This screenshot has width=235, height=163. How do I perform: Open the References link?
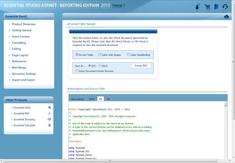coord(19,61)
